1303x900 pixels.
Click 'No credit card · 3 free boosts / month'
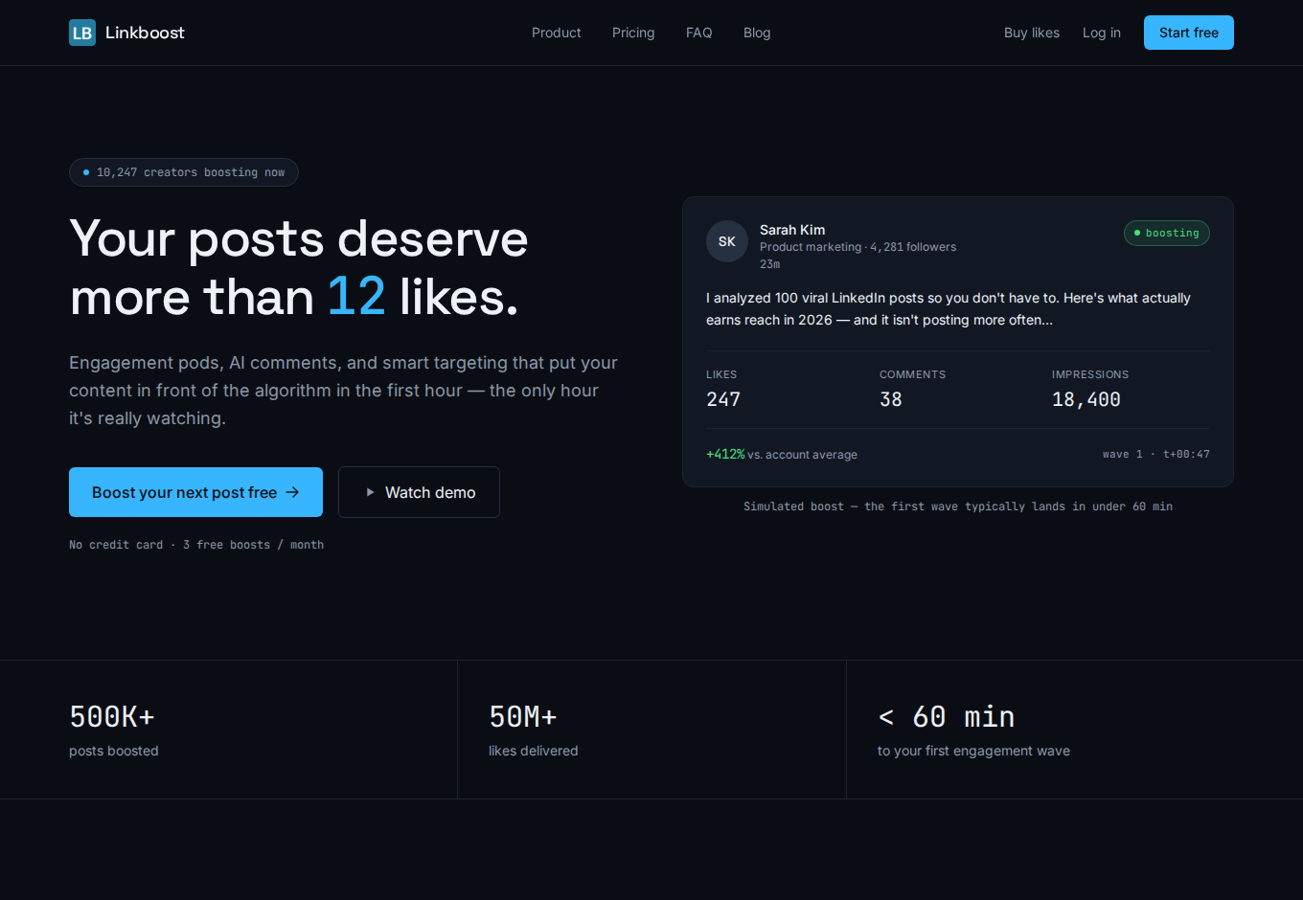pyautogui.click(x=196, y=545)
